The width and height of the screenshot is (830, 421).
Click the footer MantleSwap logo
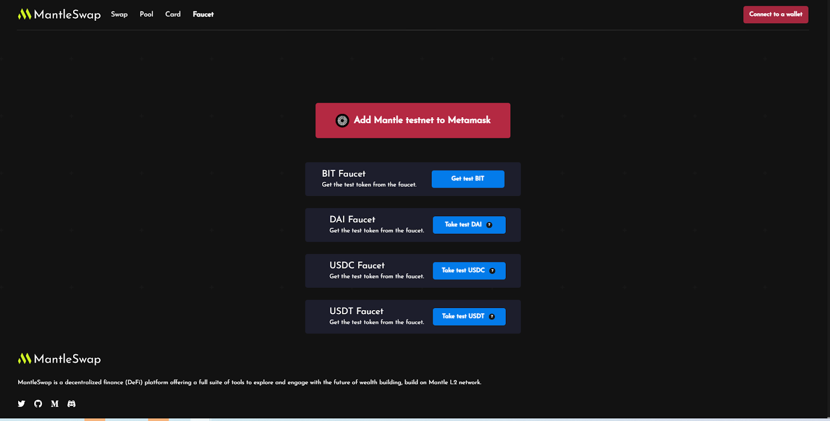click(x=59, y=359)
